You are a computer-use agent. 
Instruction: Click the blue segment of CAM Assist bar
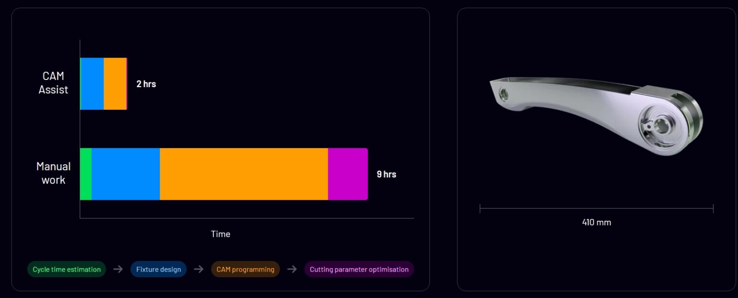[92, 84]
